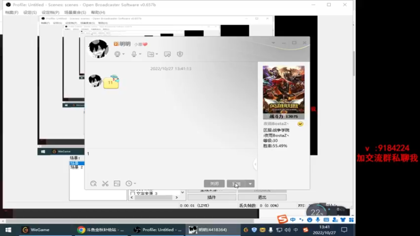This screenshot has width=420, height=236.
Task: Open Windows Start menu
Action: click(8, 230)
